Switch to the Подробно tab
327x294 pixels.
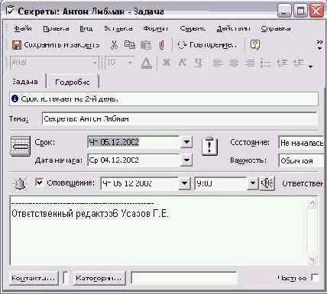coord(73,82)
